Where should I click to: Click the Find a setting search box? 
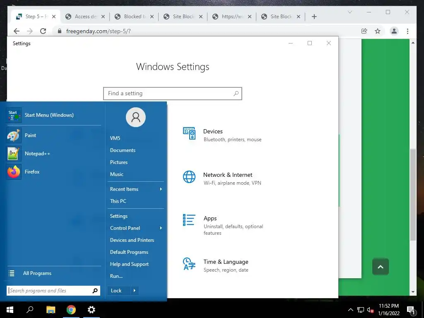[173, 94]
